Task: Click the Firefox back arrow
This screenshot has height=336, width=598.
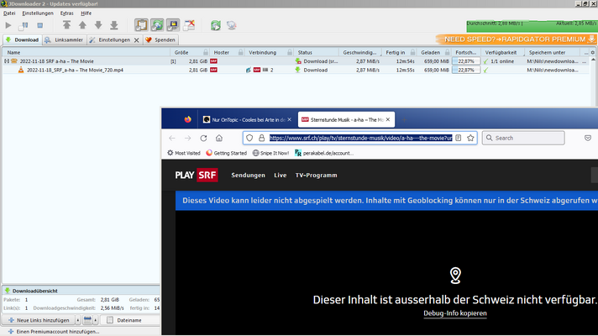Action: [172, 138]
